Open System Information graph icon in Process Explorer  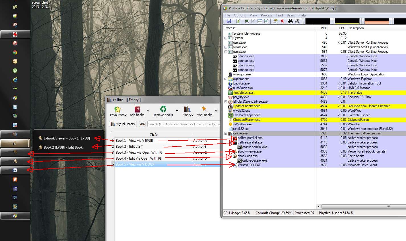coord(247,21)
